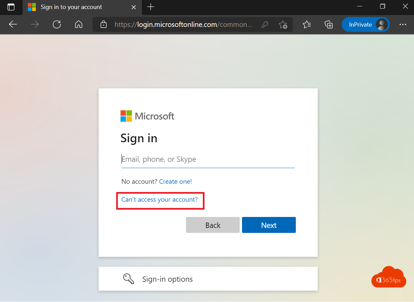Open tab actions menu icon
The image size is (414, 302).
point(11,7)
